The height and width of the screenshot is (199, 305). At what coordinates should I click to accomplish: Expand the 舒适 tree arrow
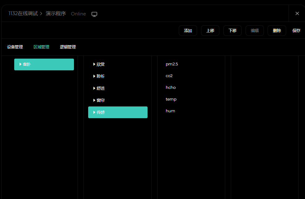[94, 88]
